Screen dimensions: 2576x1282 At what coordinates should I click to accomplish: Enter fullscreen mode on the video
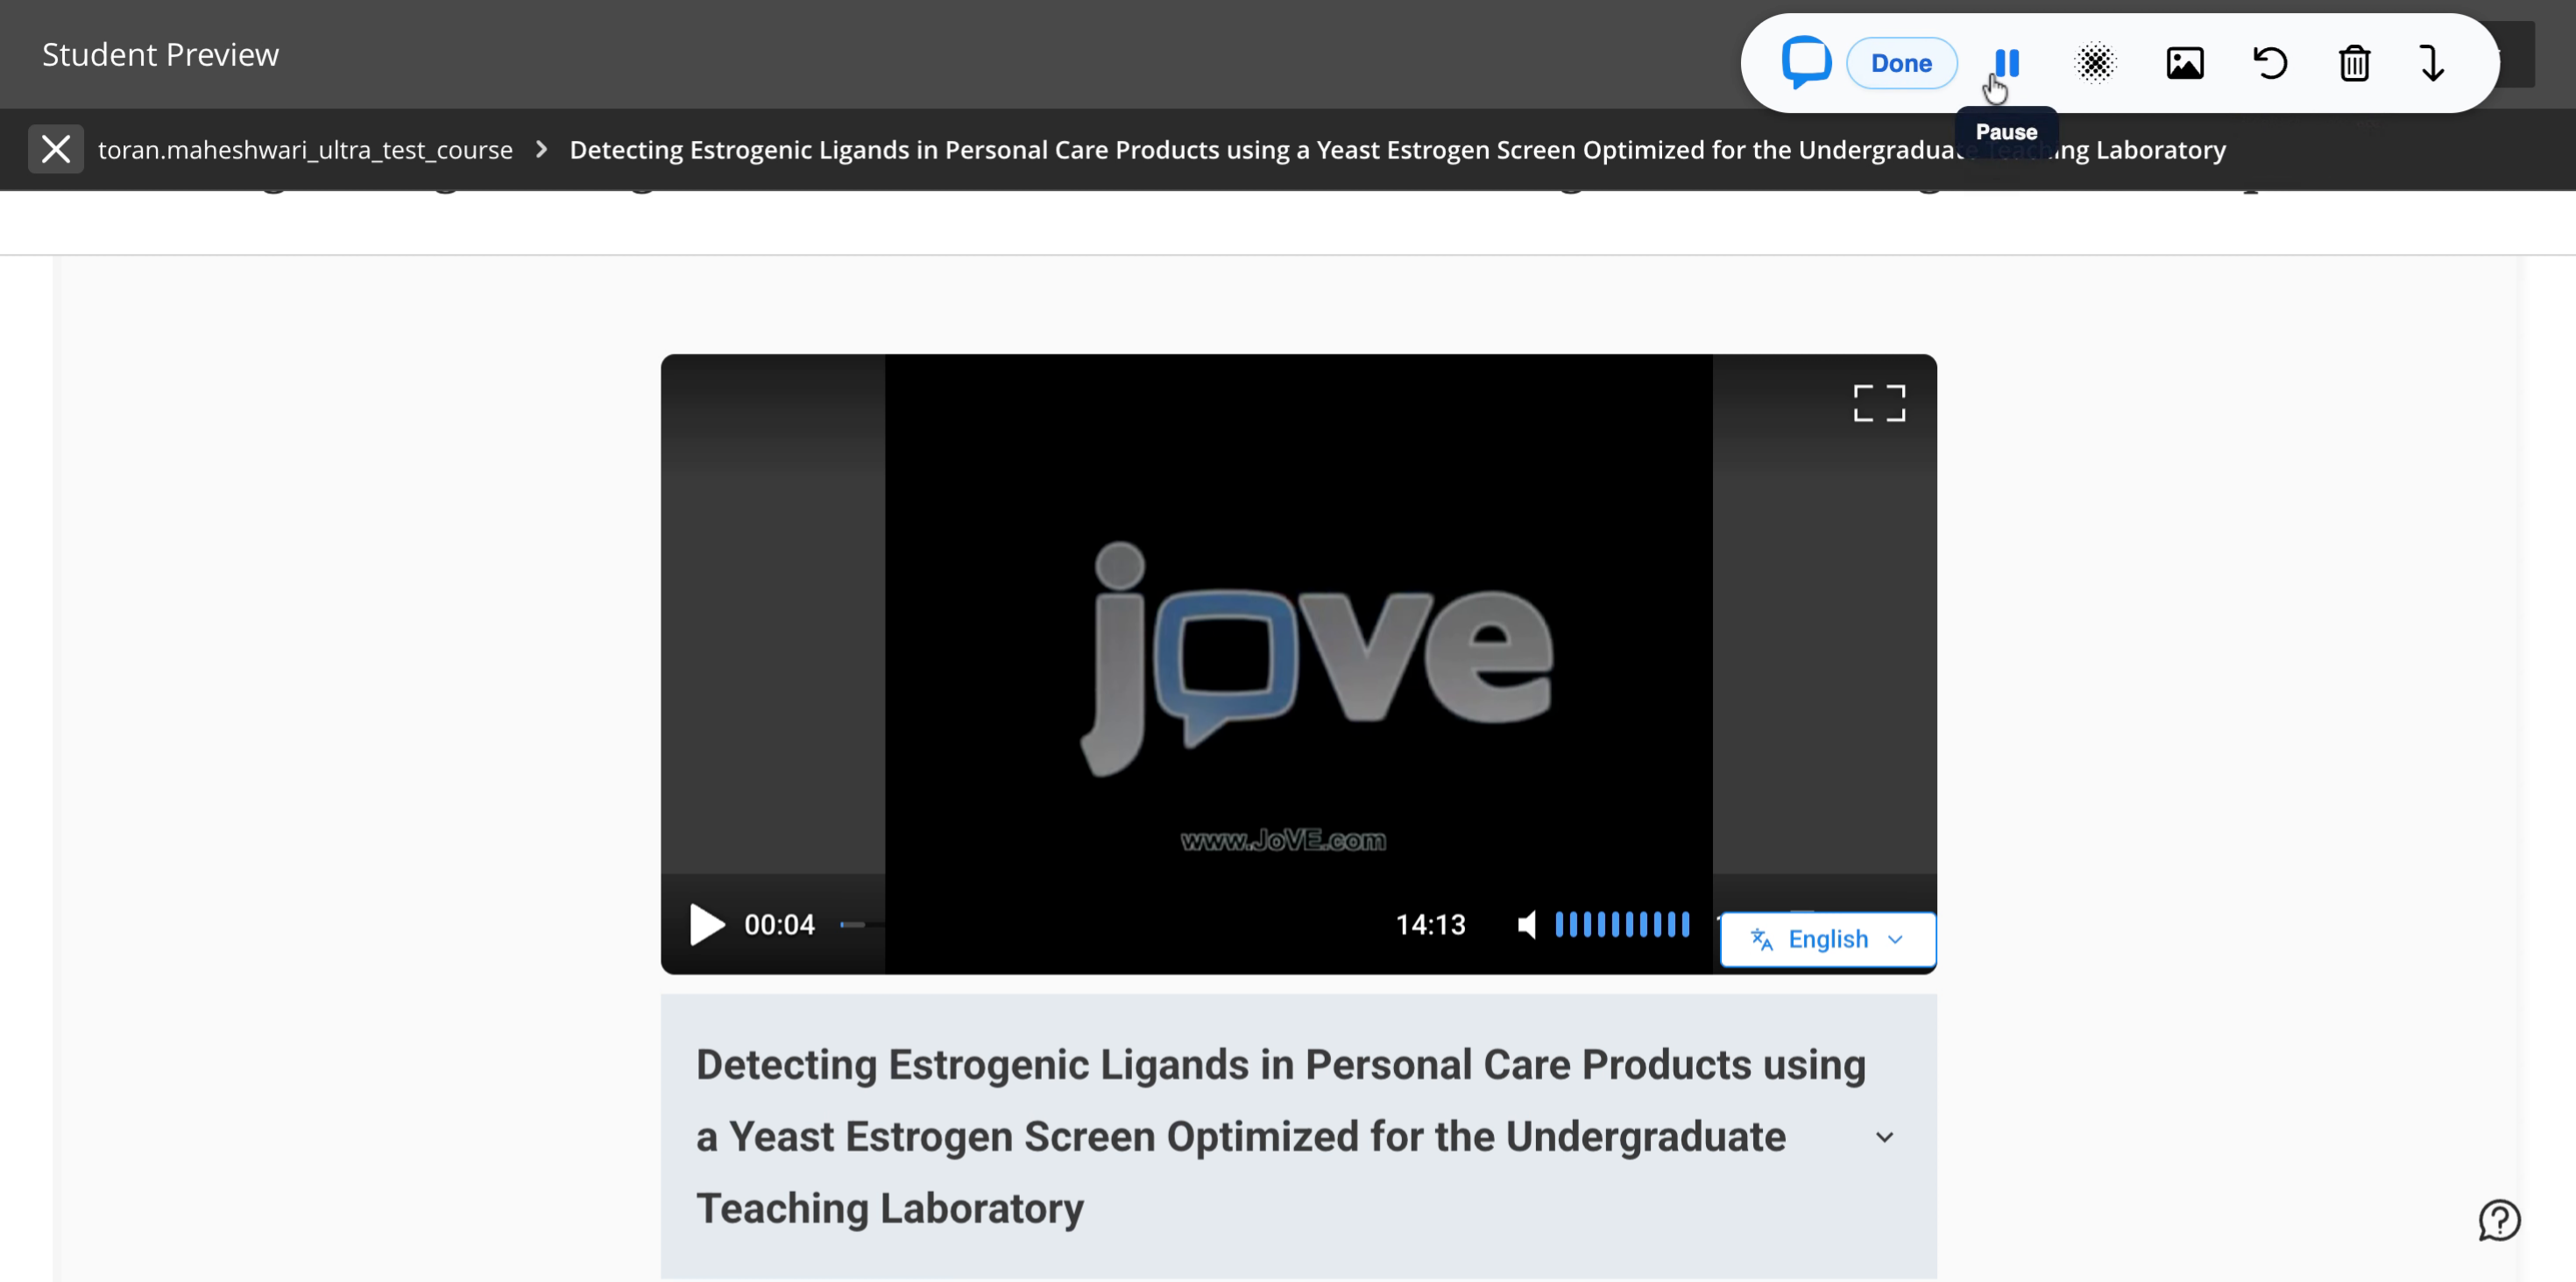tap(1879, 404)
